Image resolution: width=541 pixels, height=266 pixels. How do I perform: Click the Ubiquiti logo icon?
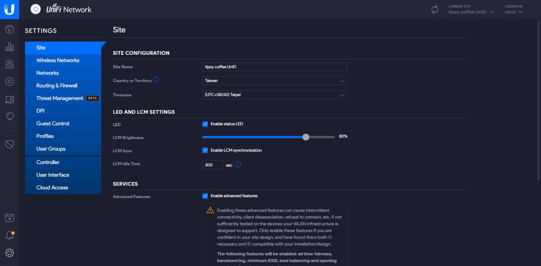tap(9, 9)
